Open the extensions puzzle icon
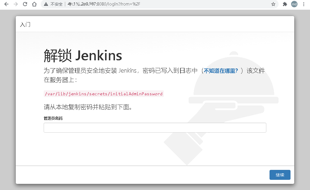310x190 pixels. pos(285,4)
